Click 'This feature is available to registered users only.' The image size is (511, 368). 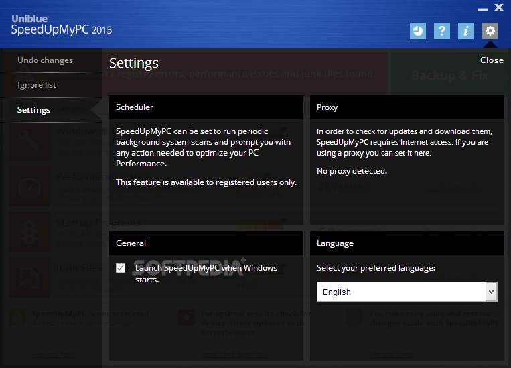click(x=206, y=182)
